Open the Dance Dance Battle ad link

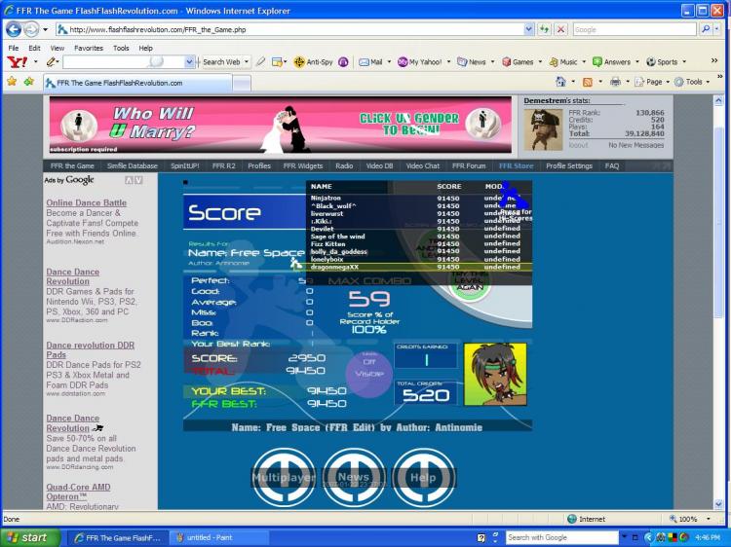pyautogui.click(x=86, y=203)
